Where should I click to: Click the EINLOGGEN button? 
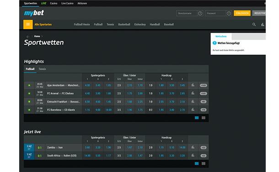[242, 13]
